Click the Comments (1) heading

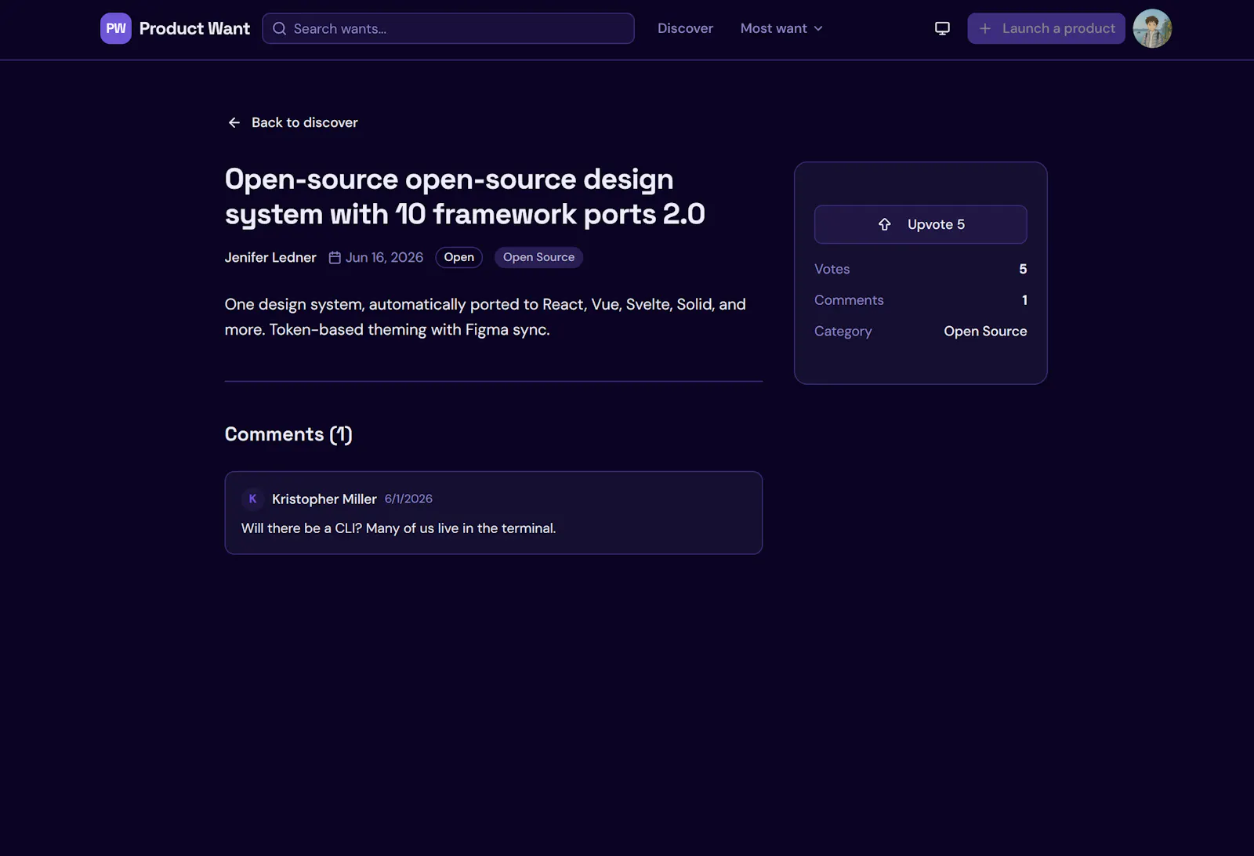pyautogui.click(x=288, y=434)
